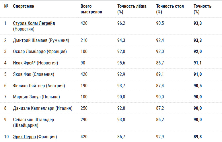Select the Точность лёжа (%) header
The image size is (222, 142).
tap(132, 9)
